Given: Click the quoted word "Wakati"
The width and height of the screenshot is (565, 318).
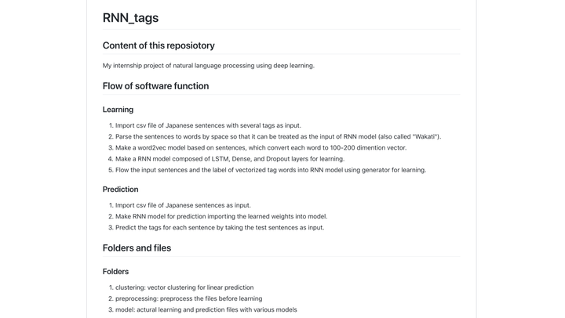Looking at the screenshot, I should tap(425, 136).
